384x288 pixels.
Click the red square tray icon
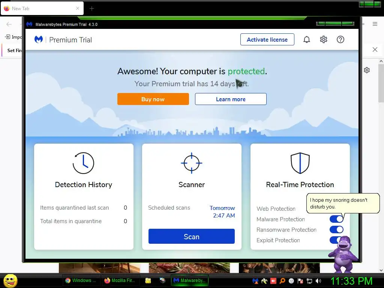[x=273, y=281]
